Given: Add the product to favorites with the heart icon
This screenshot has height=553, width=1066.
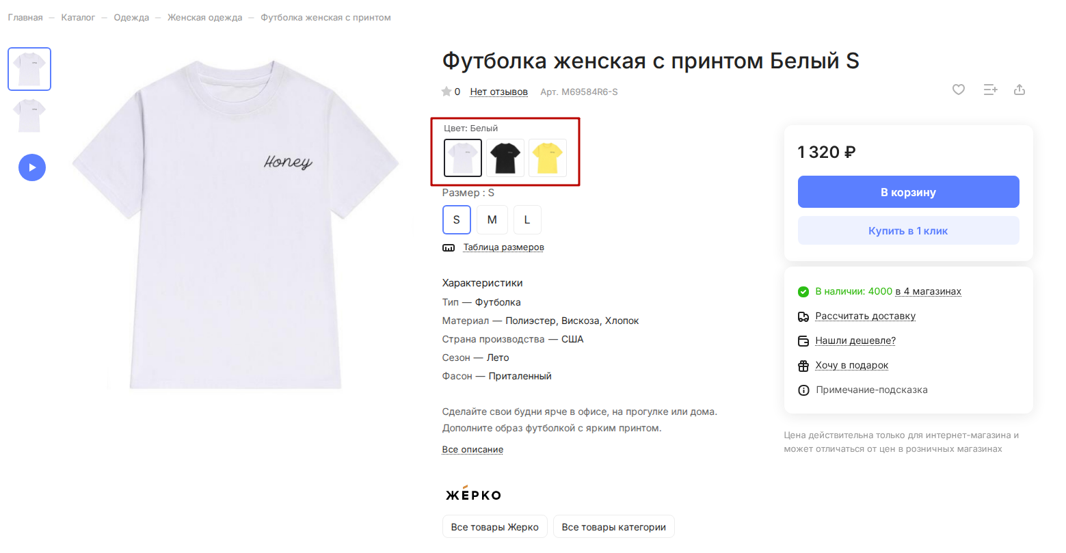Looking at the screenshot, I should point(959,90).
